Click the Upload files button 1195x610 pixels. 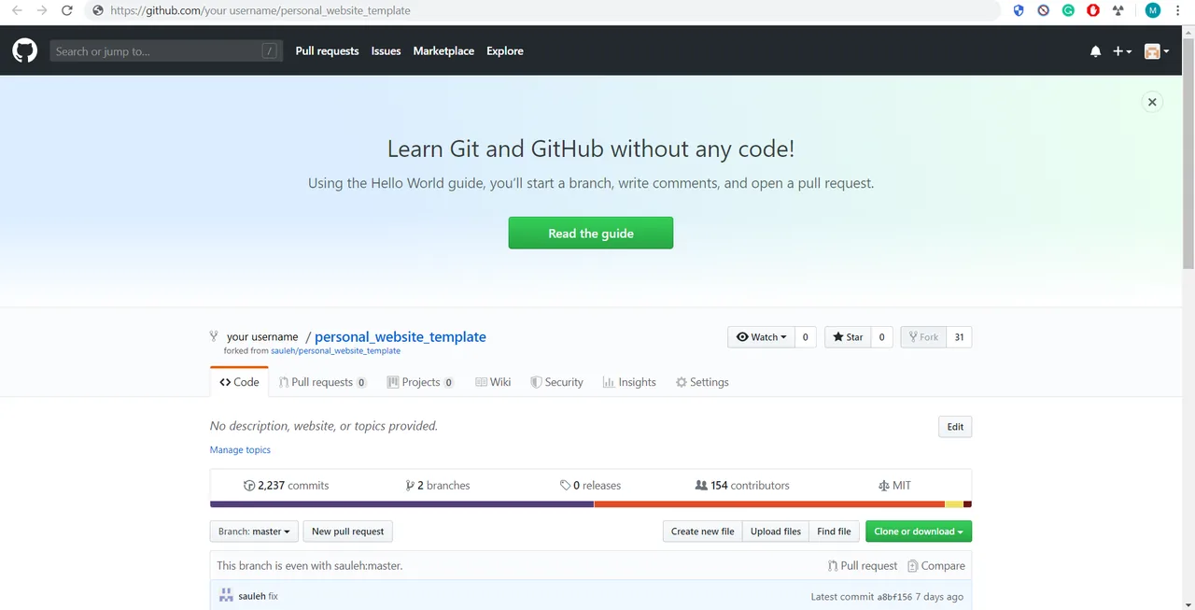[x=776, y=532]
